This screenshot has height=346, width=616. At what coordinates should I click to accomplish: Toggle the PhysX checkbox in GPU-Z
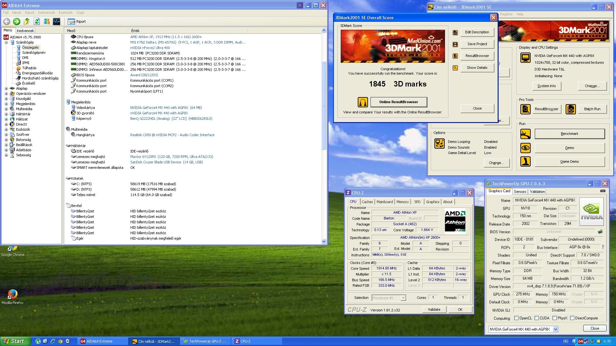click(554, 318)
